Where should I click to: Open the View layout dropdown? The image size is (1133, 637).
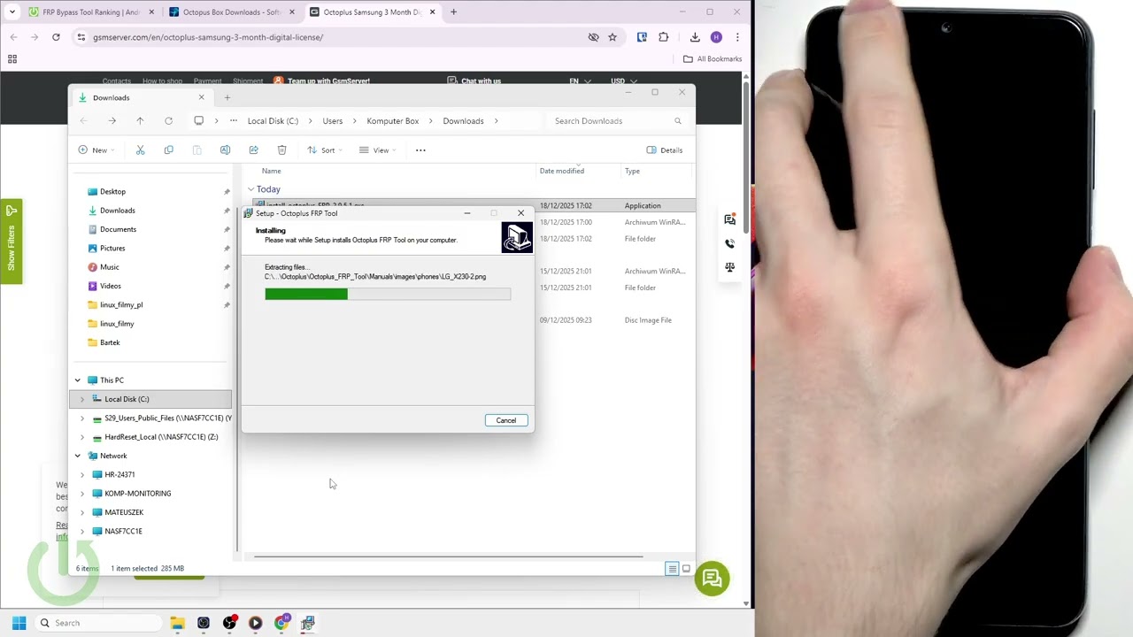click(377, 150)
